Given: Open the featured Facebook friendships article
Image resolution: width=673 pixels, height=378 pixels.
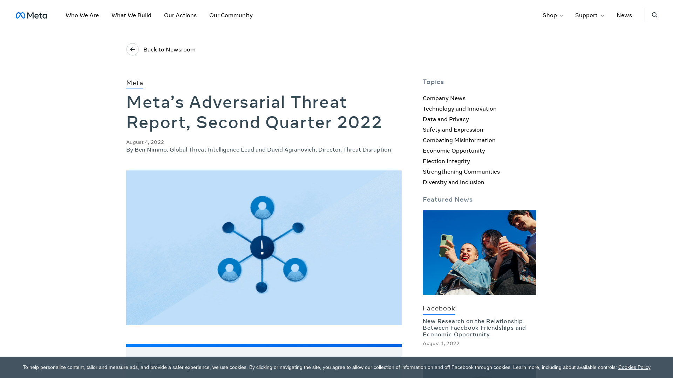Looking at the screenshot, I should (474, 328).
